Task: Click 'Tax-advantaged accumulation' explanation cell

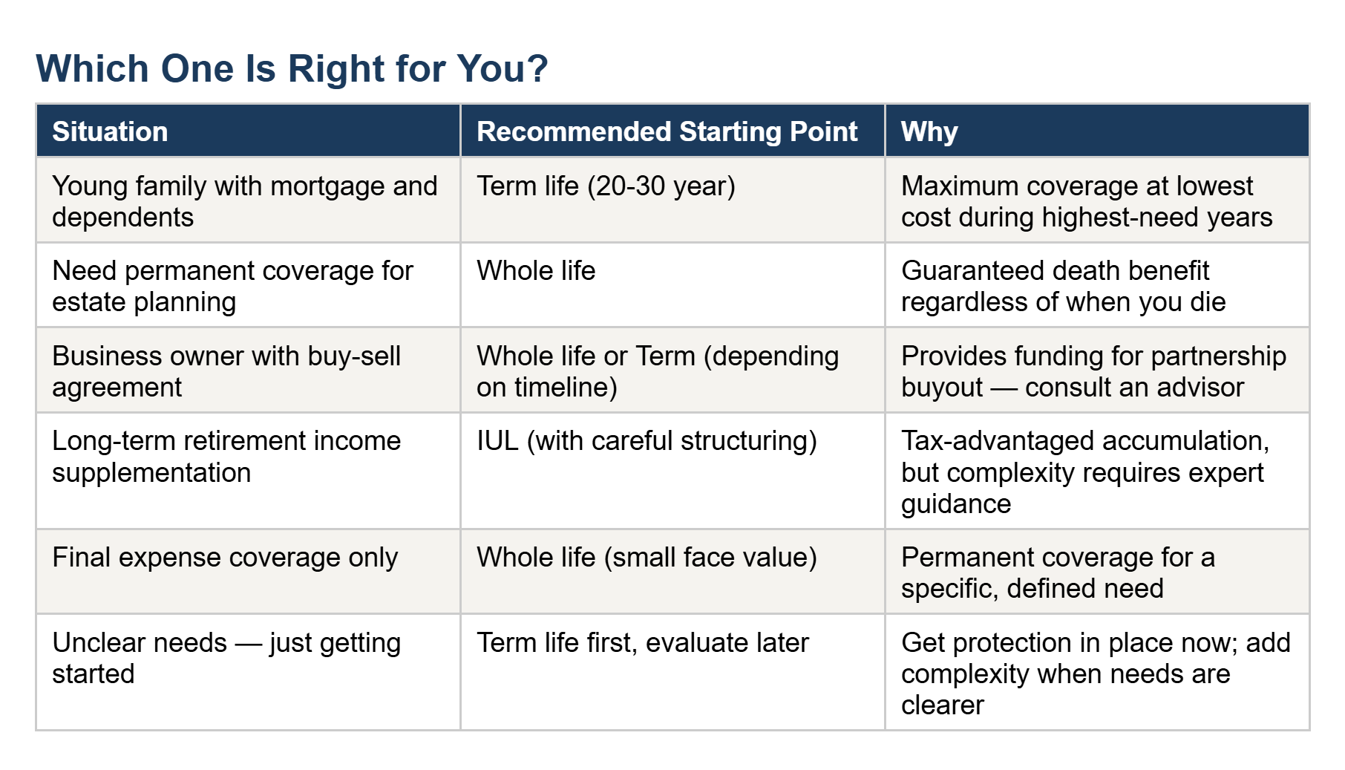Action: [1097, 472]
